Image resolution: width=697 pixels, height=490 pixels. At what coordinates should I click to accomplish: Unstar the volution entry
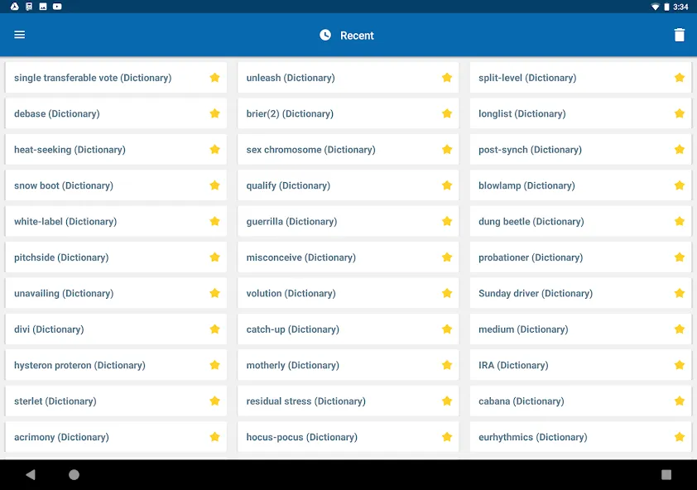447,294
